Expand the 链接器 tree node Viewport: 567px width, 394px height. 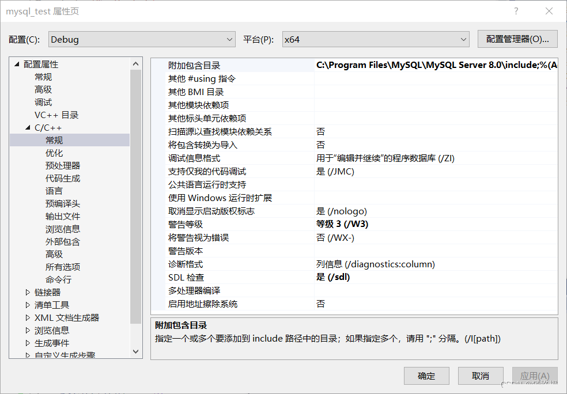[x=27, y=292]
